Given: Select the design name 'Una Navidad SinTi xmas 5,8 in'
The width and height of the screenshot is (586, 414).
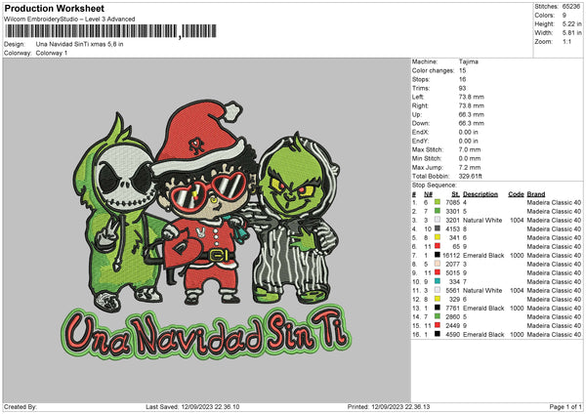Looking at the screenshot, I should 80,44.
